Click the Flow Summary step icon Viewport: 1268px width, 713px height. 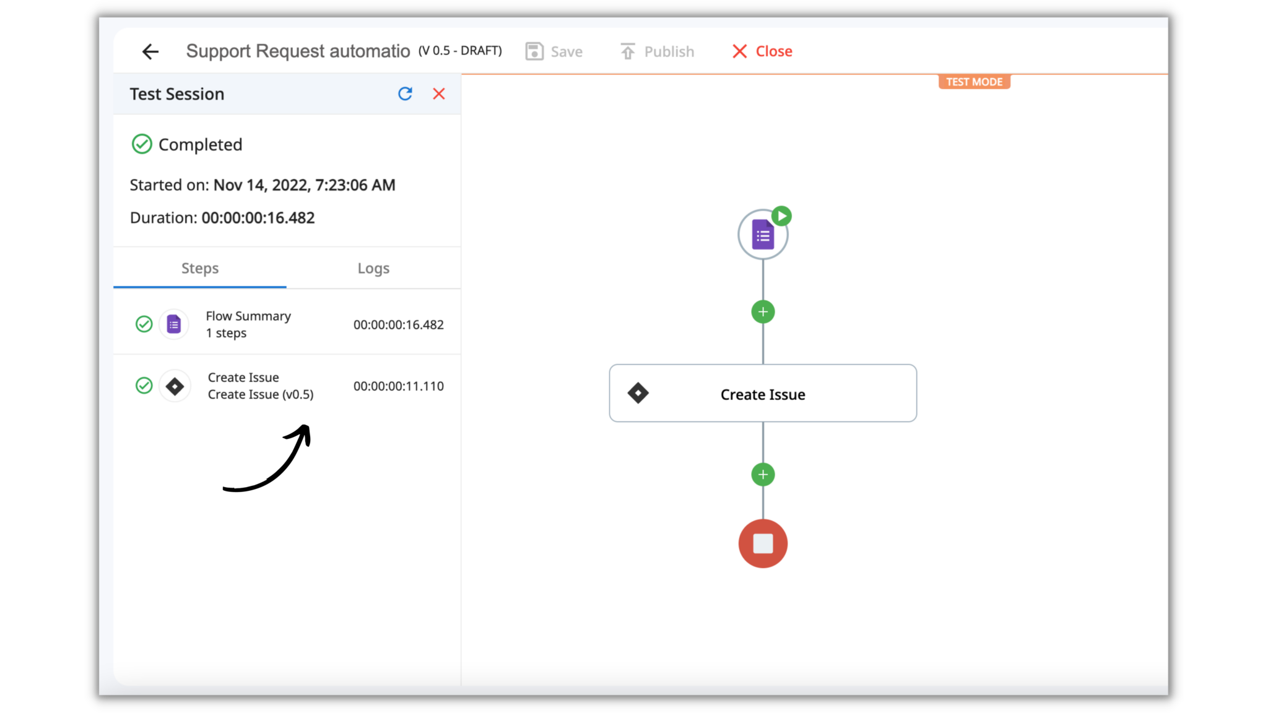pyautogui.click(x=174, y=324)
